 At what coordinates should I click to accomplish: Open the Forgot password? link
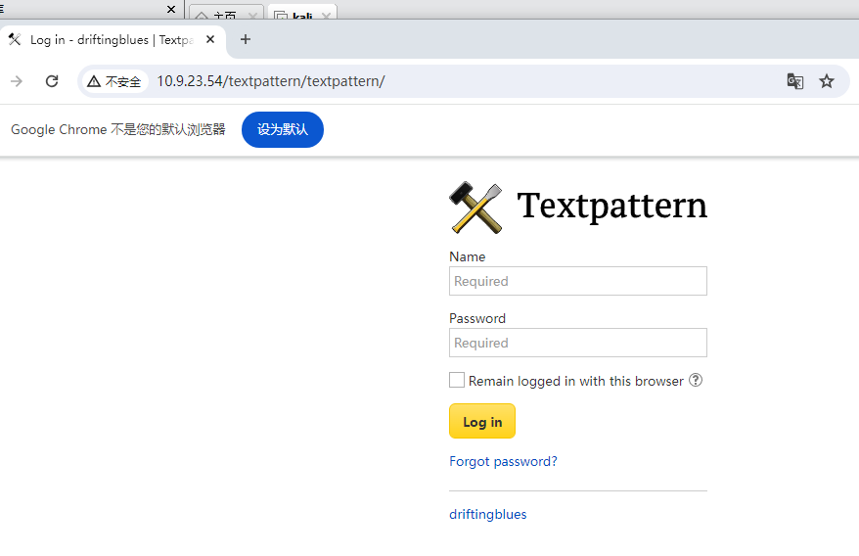tap(503, 461)
